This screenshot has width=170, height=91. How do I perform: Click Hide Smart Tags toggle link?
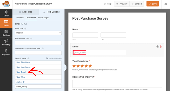[54, 59]
